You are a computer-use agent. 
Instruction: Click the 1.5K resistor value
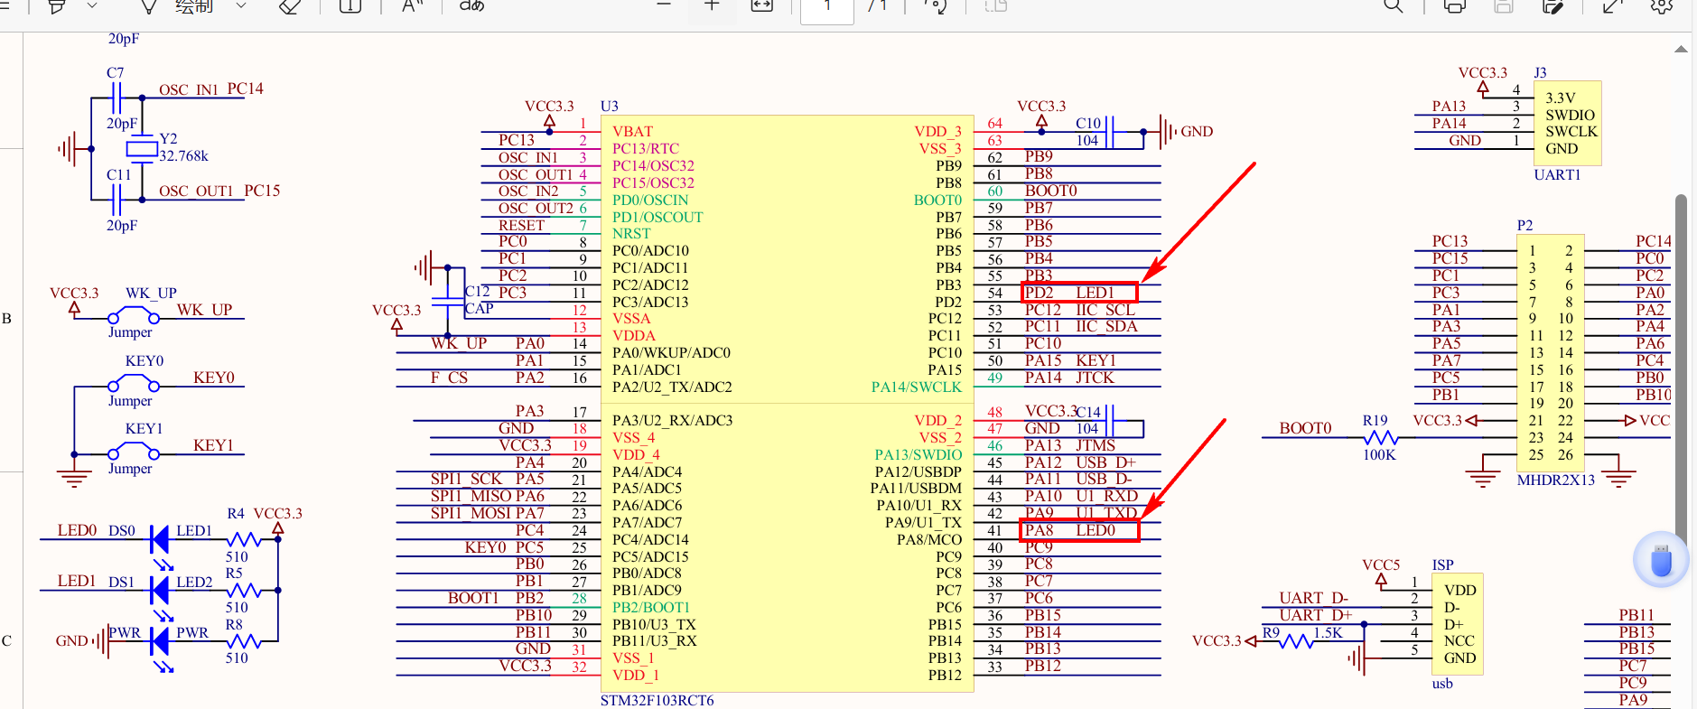[1328, 632]
